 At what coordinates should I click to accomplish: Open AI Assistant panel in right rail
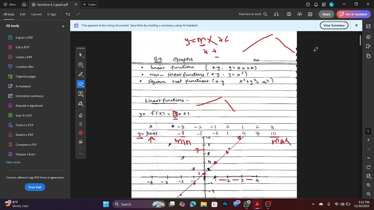point(368,26)
